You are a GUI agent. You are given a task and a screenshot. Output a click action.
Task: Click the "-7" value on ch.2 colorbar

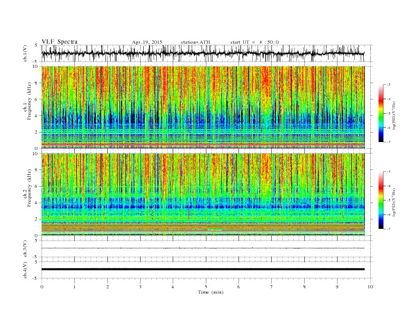(389, 229)
